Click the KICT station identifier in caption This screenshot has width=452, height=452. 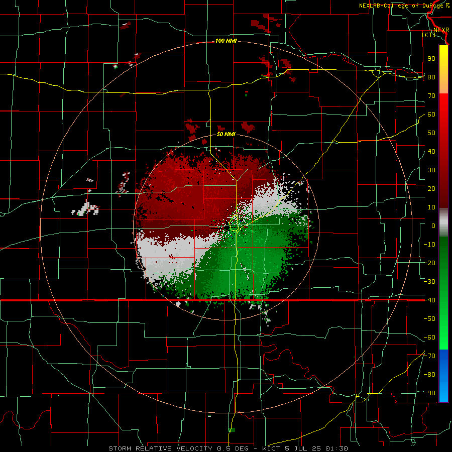271,448
